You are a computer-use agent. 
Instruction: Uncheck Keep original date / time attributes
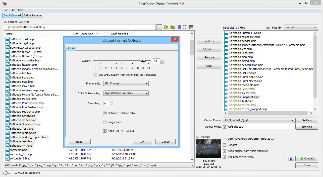pyautogui.click(x=225, y=151)
